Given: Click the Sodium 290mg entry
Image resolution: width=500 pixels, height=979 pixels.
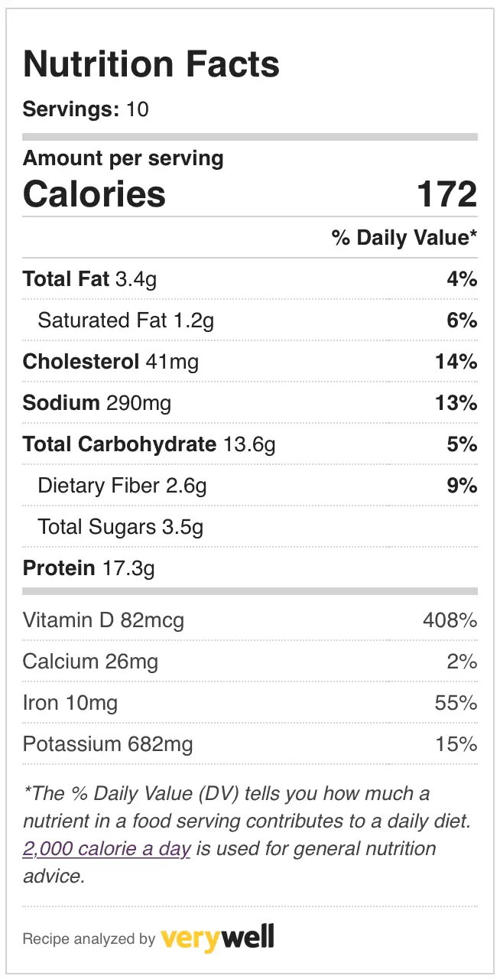Looking at the screenshot, I should (250, 403).
